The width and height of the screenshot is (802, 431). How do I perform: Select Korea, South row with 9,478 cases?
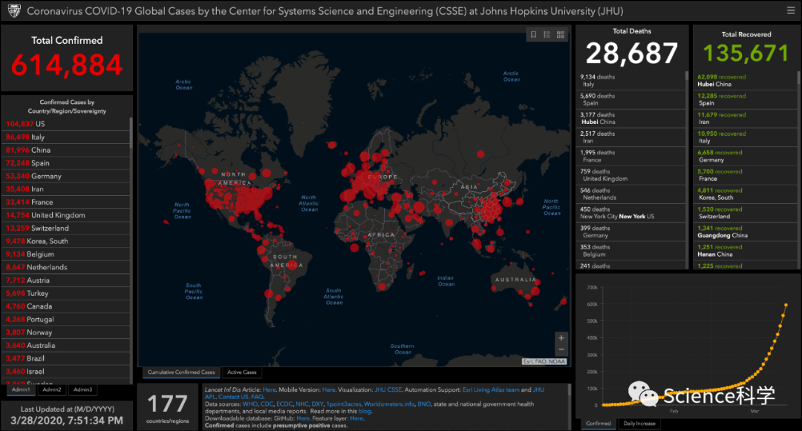[x=66, y=241]
